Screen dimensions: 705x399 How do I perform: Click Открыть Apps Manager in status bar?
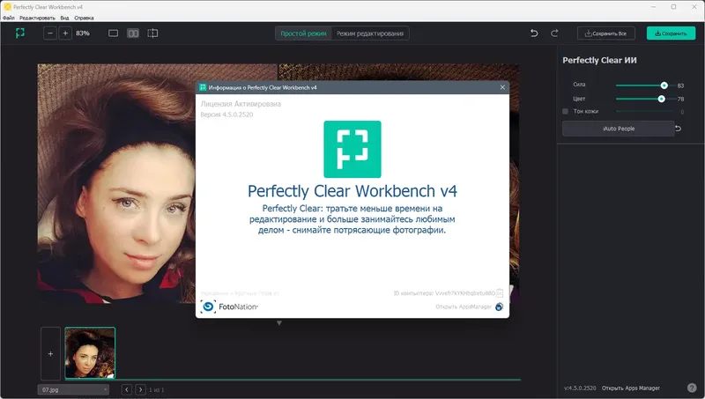[x=631, y=388]
